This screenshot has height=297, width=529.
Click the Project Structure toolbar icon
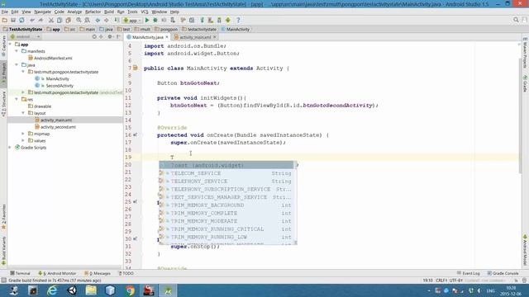click(192, 20)
